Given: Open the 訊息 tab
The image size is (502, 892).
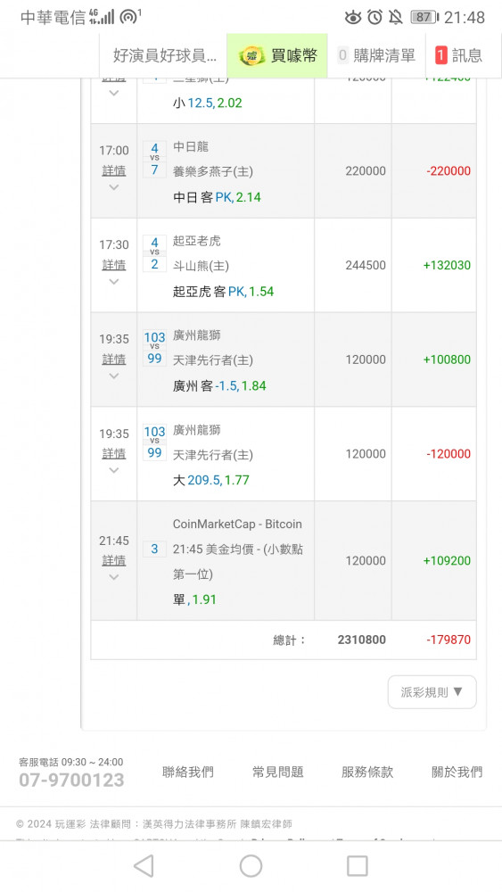Looking at the screenshot, I should pos(459,55).
